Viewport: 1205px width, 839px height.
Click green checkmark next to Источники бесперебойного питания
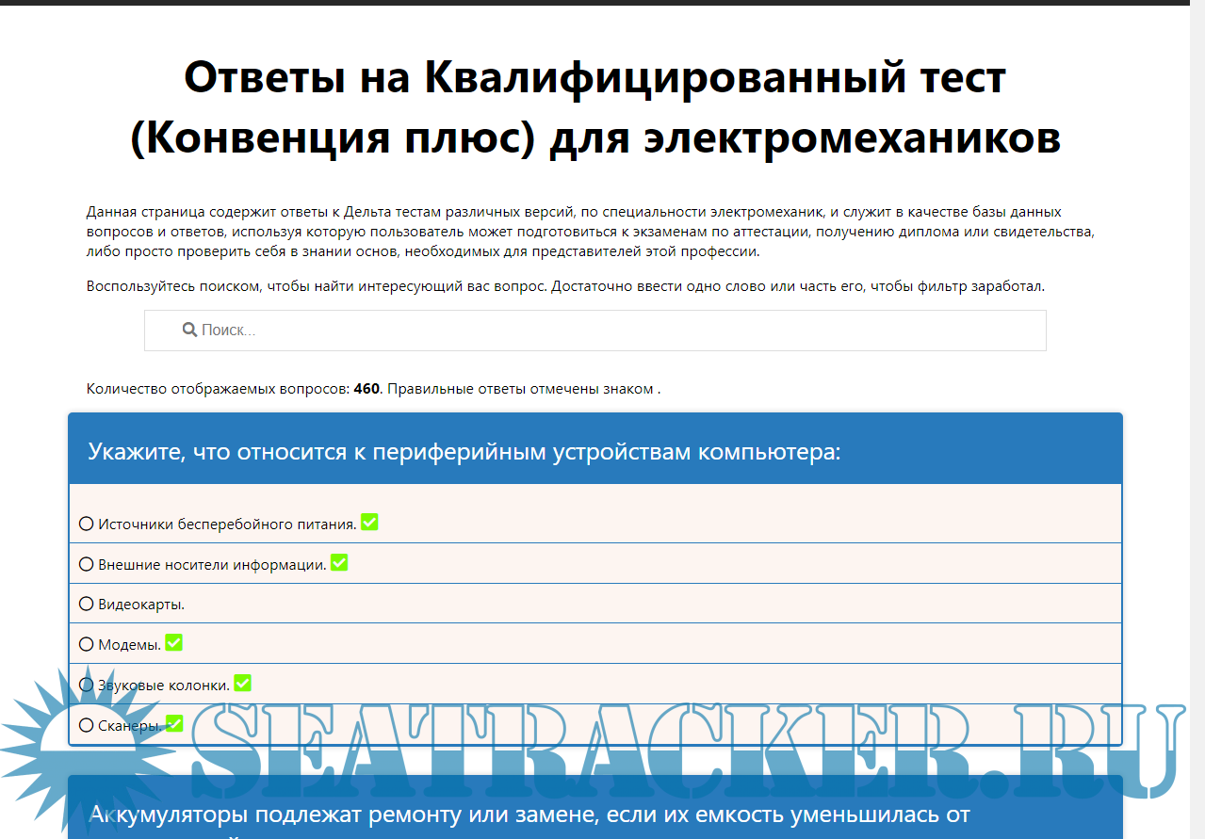(x=369, y=523)
